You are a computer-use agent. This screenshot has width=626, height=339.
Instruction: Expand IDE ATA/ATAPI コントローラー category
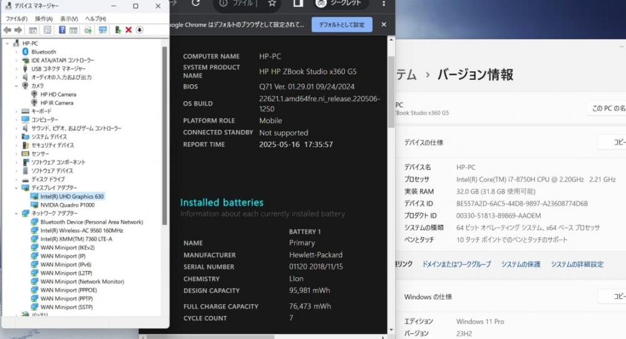tap(16, 60)
